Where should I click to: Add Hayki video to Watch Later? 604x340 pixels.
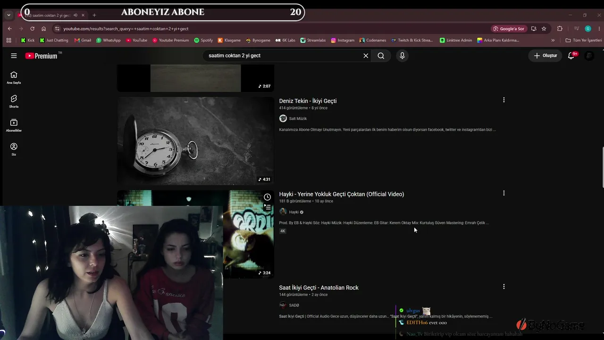point(267,197)
